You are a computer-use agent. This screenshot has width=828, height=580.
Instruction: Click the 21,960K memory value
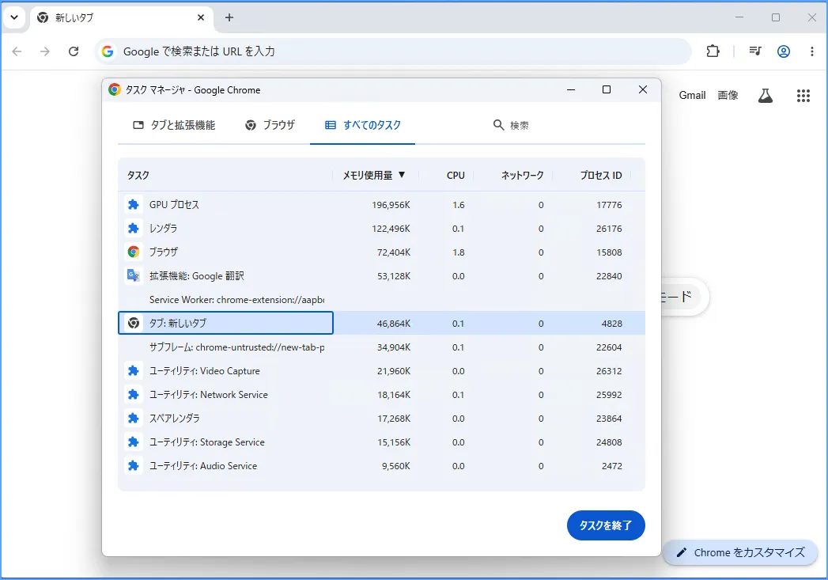click(x=393, y=371)
